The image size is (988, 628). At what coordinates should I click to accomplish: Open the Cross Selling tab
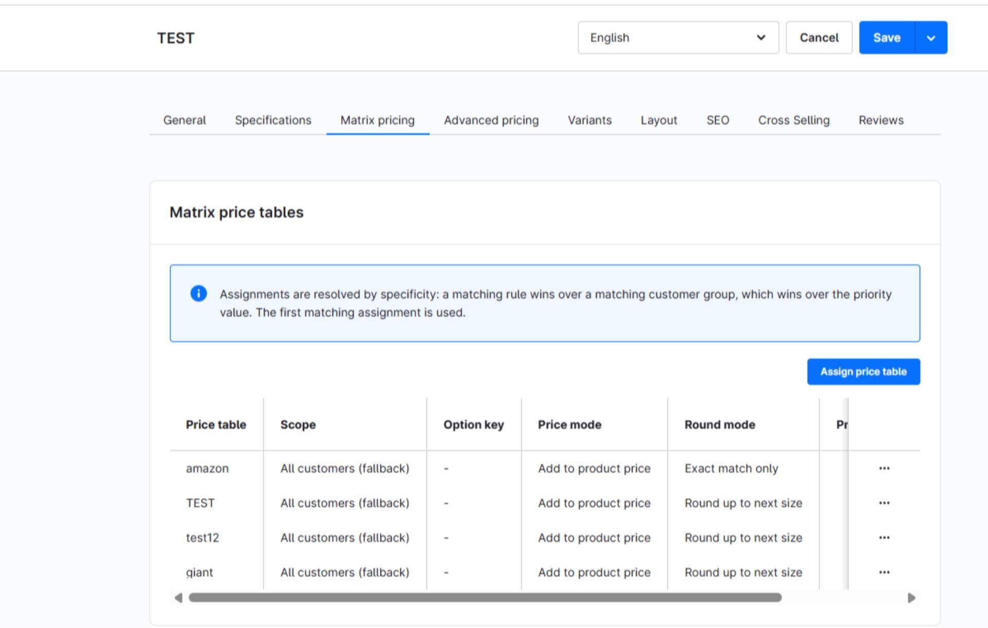(793, 120)
